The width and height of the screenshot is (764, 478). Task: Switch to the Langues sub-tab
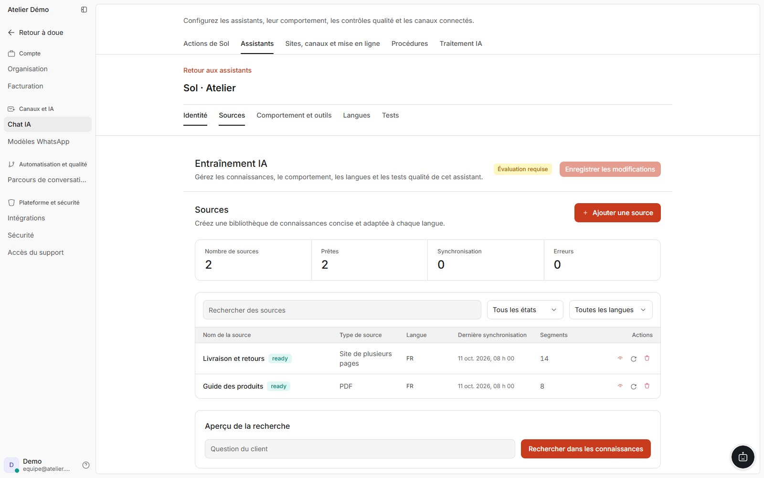(x=357, y=115)
